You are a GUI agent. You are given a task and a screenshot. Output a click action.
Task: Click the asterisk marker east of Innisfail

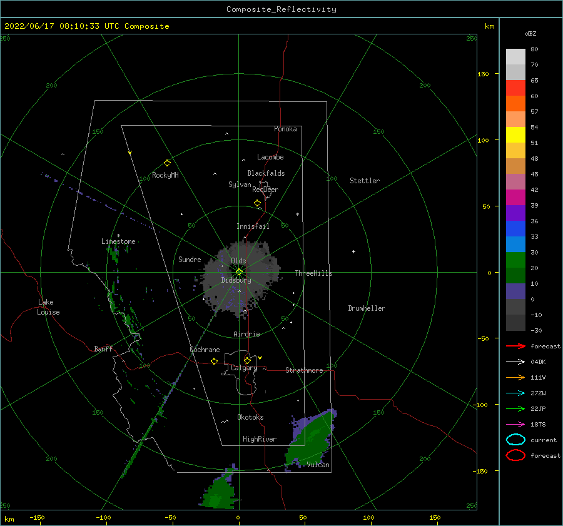(x=297, y=215)
